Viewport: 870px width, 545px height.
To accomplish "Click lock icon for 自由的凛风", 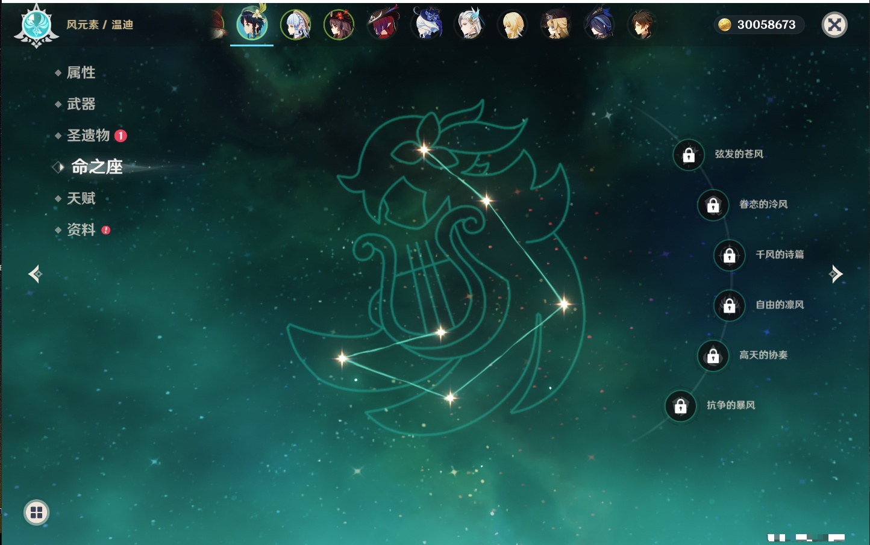I will coord(730,305).
